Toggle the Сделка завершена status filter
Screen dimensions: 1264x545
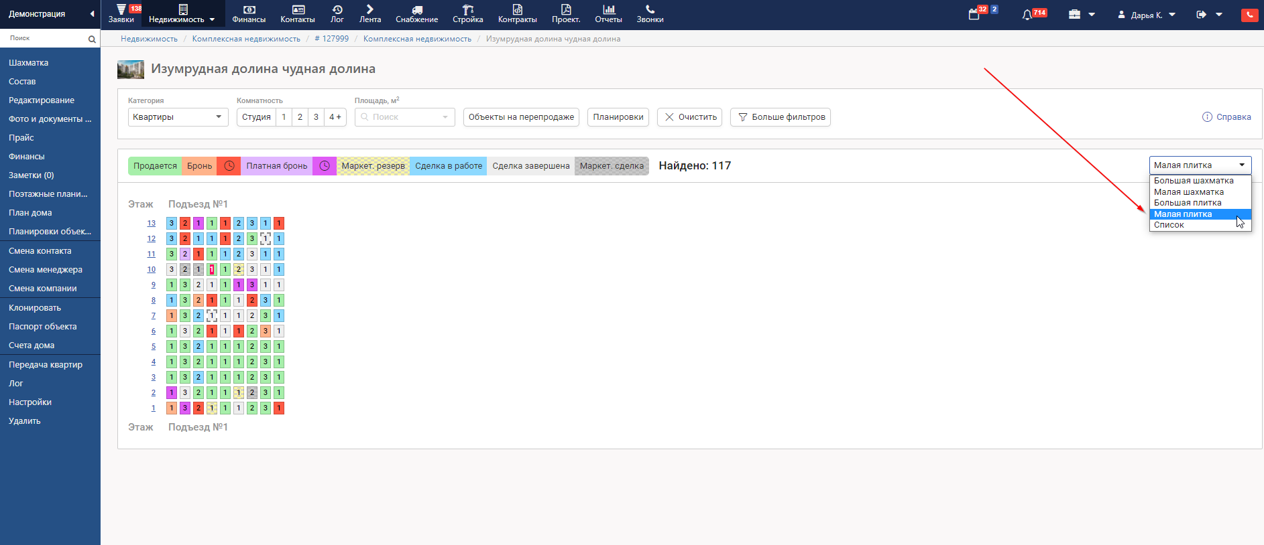tap(531, 166)
